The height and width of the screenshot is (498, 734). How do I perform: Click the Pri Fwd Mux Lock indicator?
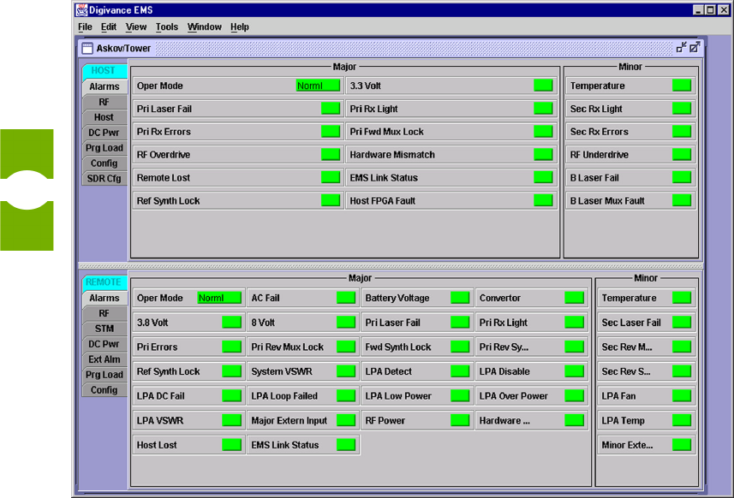pos(544,132)
